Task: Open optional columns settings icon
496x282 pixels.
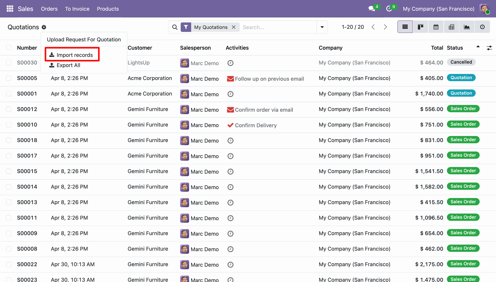Action: coord(489,48)
